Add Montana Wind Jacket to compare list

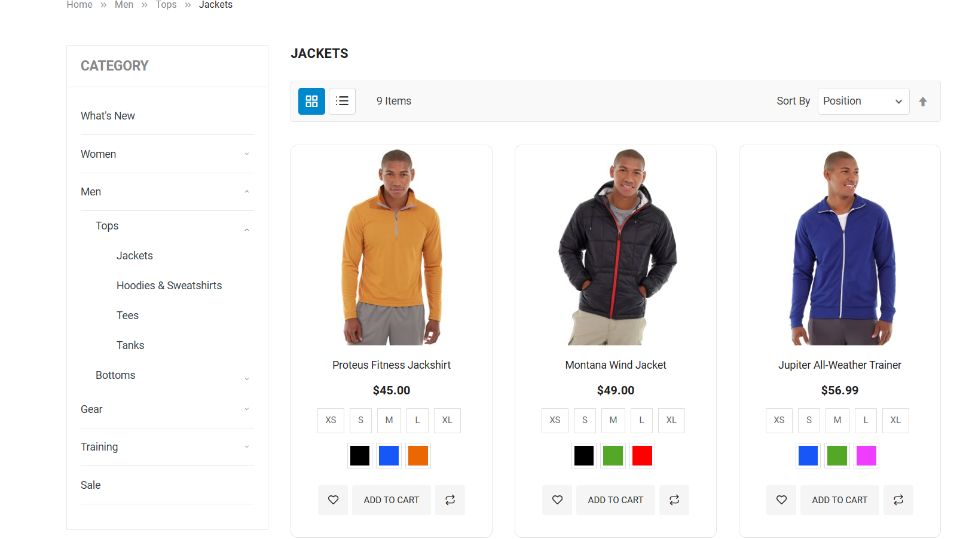tap(674, 500)
